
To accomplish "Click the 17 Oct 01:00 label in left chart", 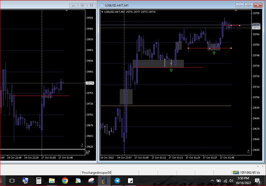I will [48, 157].
